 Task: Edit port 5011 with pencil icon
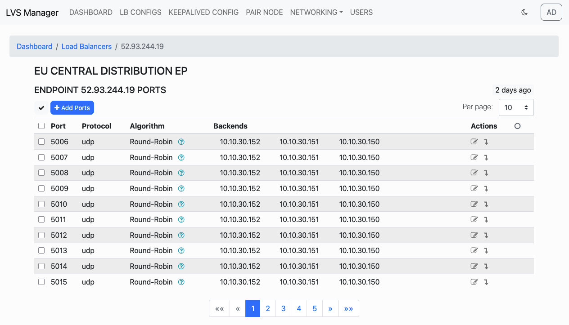(474, 219)
